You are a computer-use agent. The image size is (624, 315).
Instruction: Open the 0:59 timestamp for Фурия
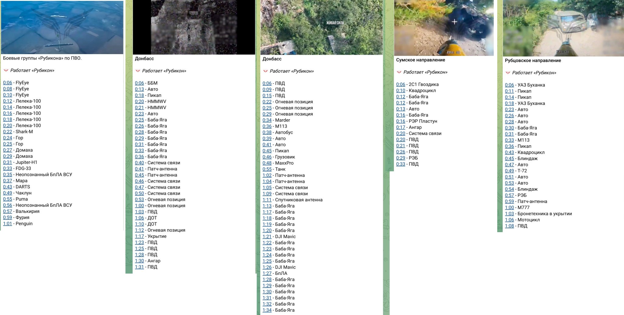(8, 217)
